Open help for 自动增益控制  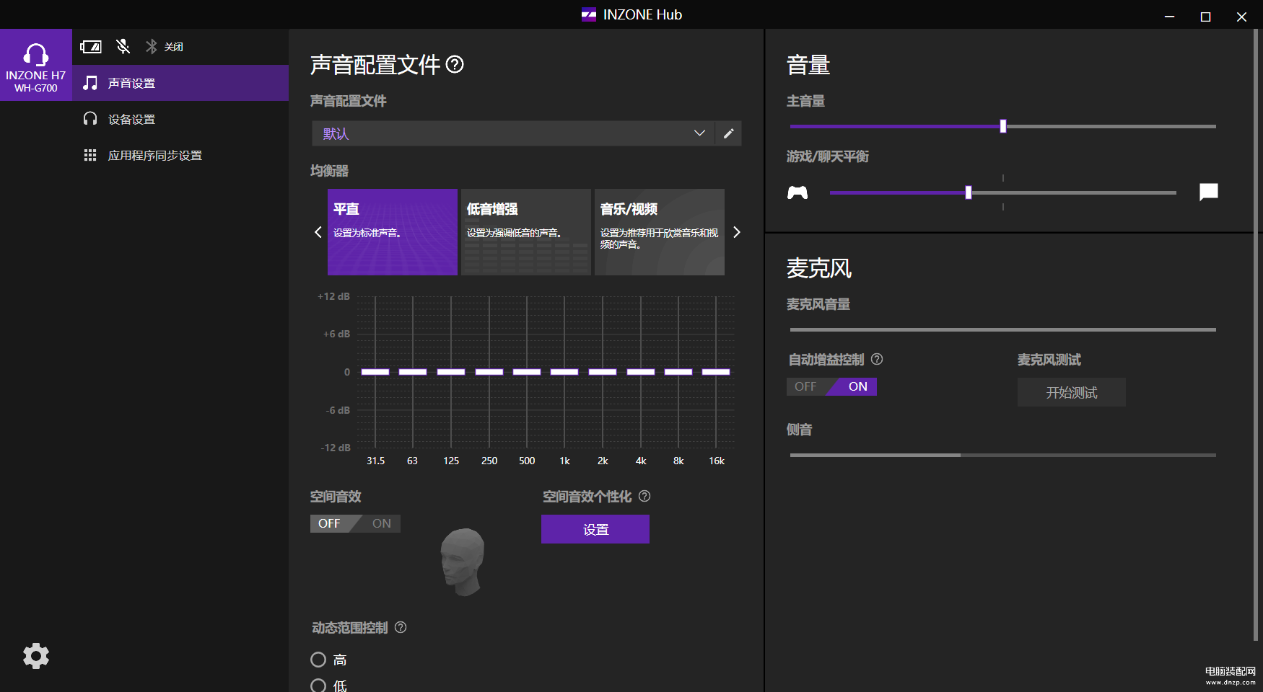point(877,359)
